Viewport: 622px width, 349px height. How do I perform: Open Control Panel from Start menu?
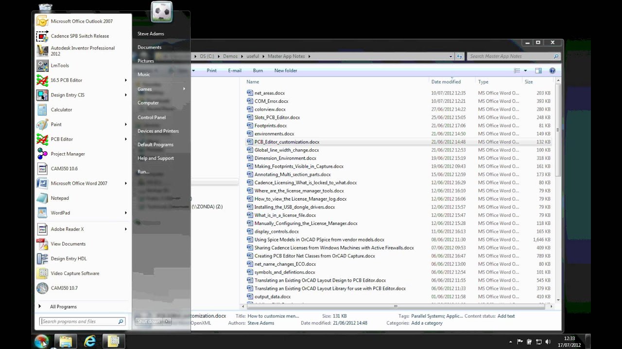[152, 117]
